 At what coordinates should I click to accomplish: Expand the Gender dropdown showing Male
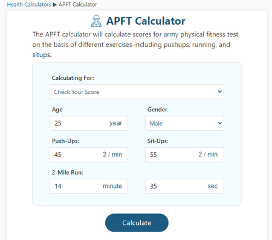(x=184, y=123)
